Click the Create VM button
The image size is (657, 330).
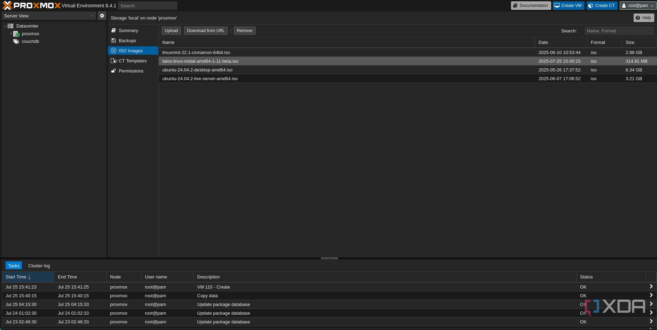568,6
